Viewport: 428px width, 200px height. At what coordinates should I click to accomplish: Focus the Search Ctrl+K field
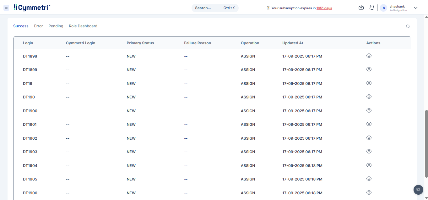(215, 8)
